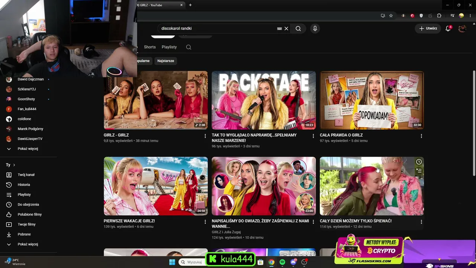The width and height of the screenshot is (476, 268).
Task: Click the Utwórz create button
Action: 428,28
